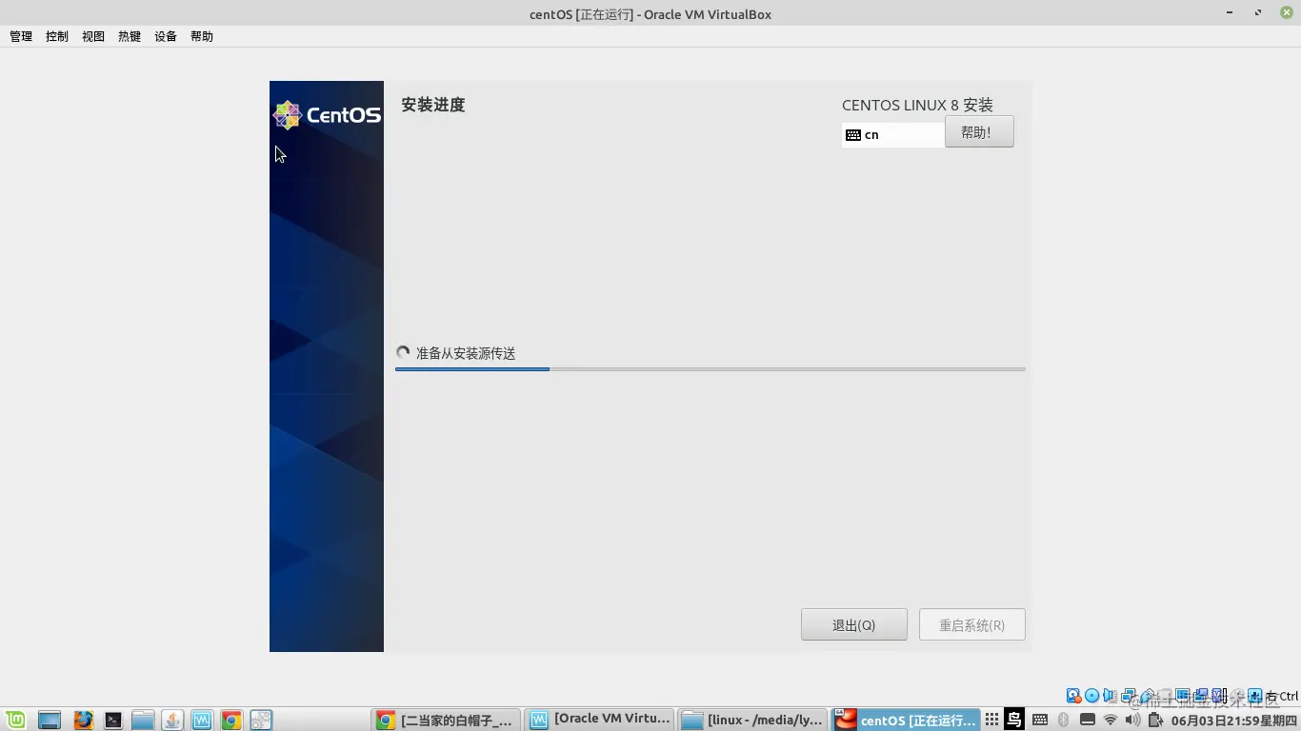1301x731 pixels.
Task: Open the 控制 menu
Action: [x=57, y=36]
